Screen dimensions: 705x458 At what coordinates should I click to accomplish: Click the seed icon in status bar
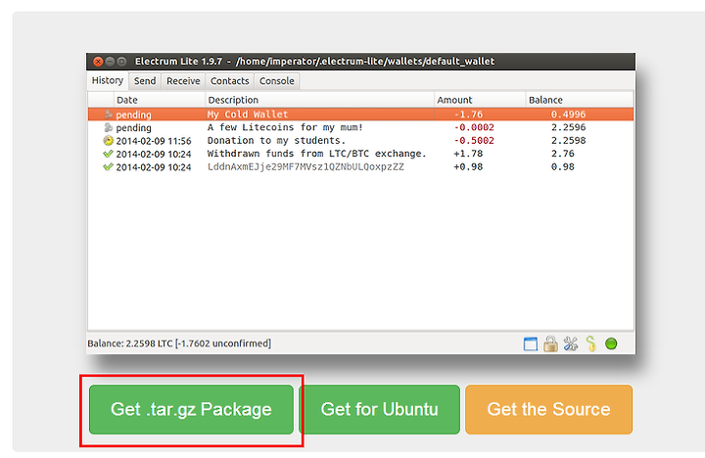(x=590, y=343)
